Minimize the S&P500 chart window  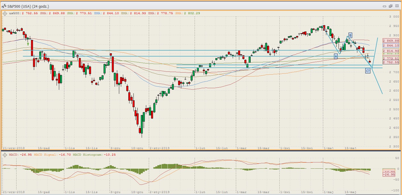(x=384, y=6)
